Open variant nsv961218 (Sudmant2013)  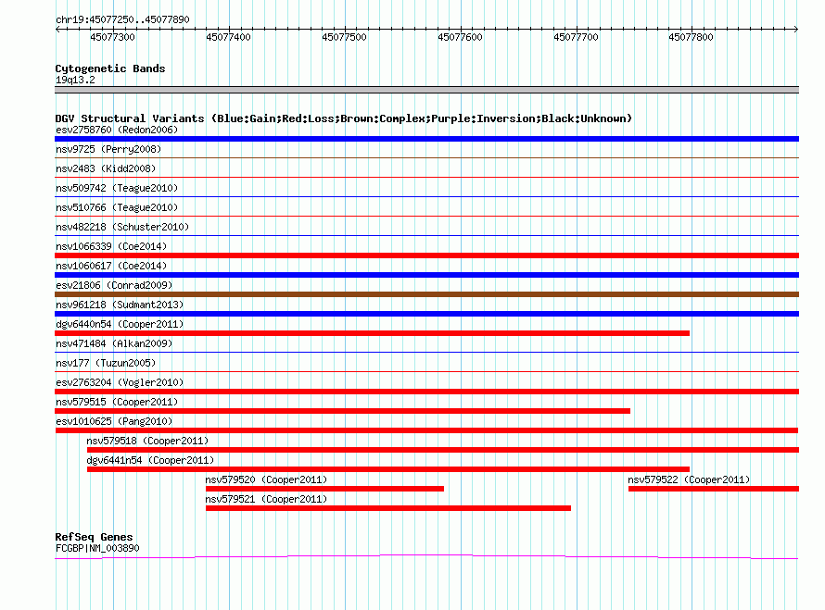(x=120, y=305)
